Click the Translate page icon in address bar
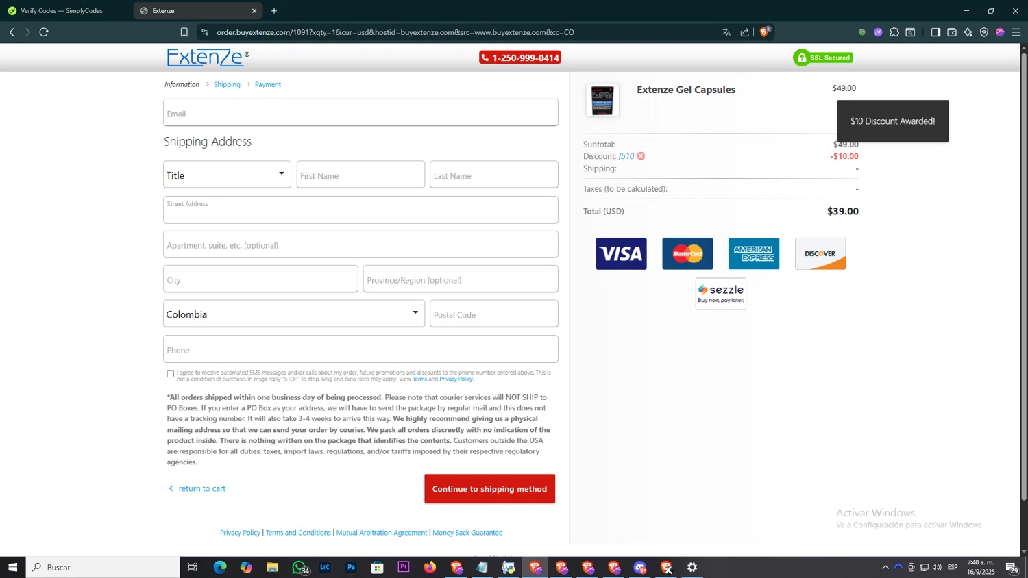The height and width of the screenshot is (578, 1028). tap(726, 32)
